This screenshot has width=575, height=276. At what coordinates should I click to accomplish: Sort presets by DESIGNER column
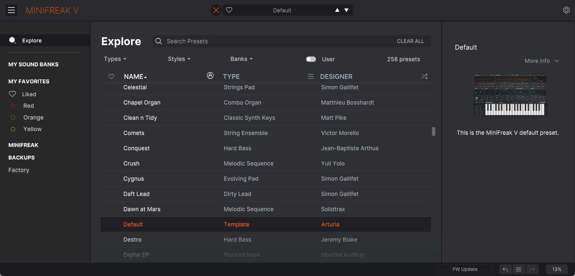click(336, 76)
